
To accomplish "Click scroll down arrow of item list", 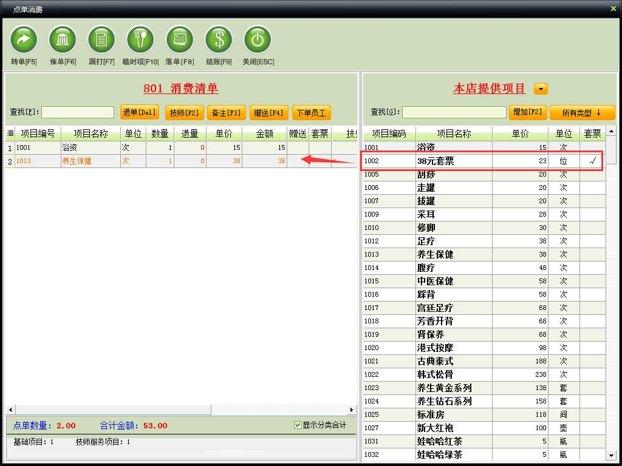I will (x=611, y=456).
